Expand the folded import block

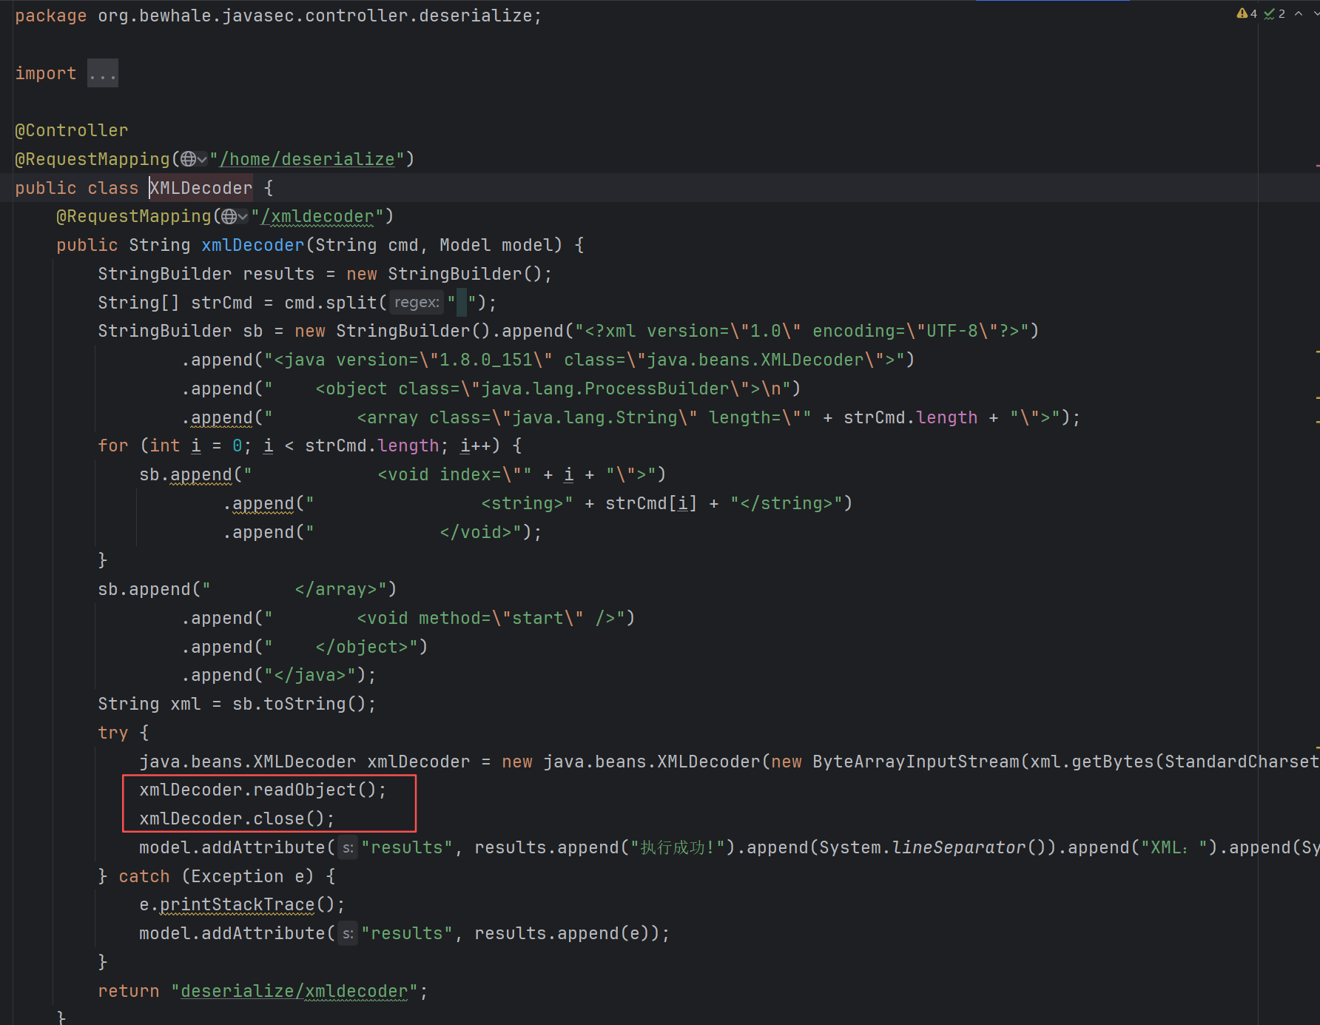(x=102, y=73)
